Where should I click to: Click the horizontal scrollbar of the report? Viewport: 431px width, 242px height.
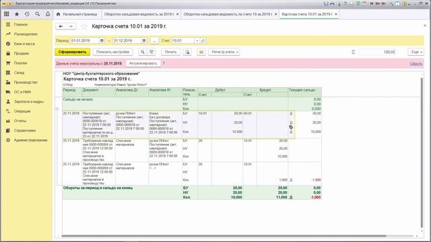(224, 236)
